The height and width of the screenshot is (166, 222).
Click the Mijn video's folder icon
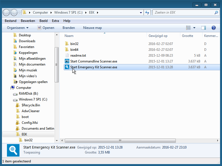point(15,76)
